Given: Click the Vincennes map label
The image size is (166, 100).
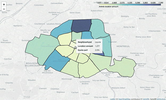Looking at the screenshot, I should click(x=122, y=56).
